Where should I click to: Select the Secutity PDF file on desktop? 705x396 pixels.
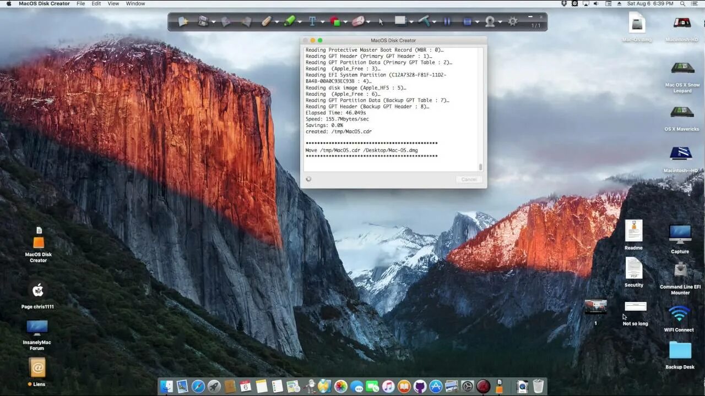click(633, 272)
